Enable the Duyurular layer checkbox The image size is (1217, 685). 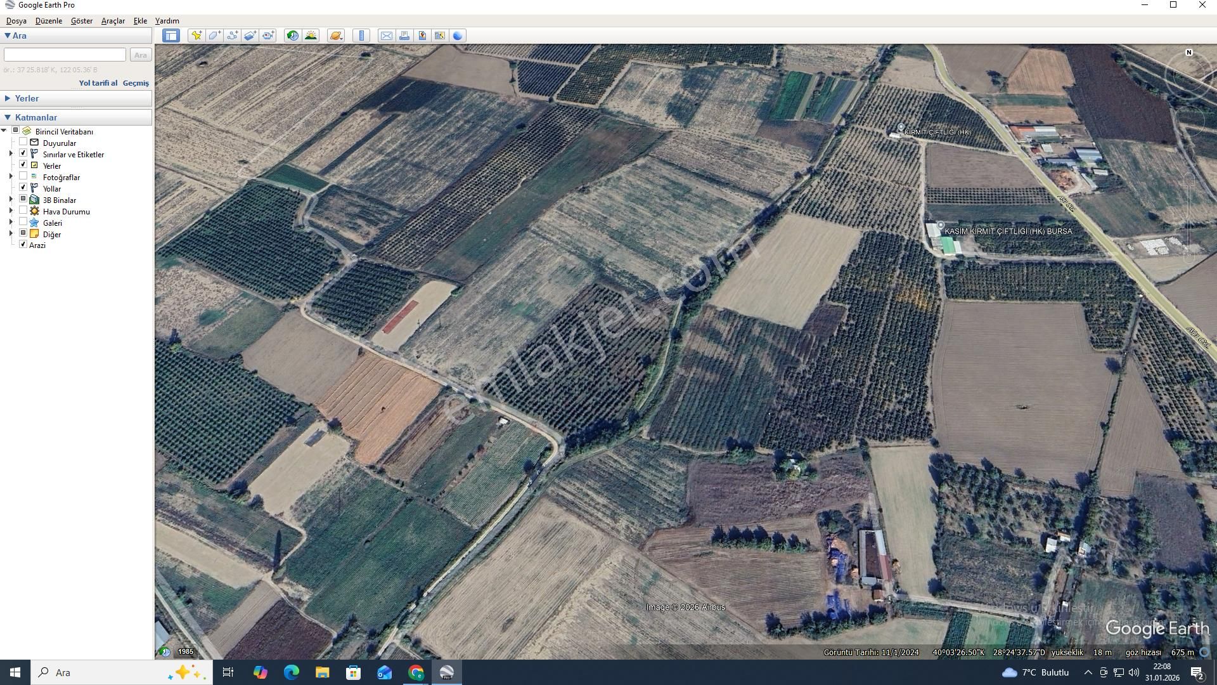[23, 143]
